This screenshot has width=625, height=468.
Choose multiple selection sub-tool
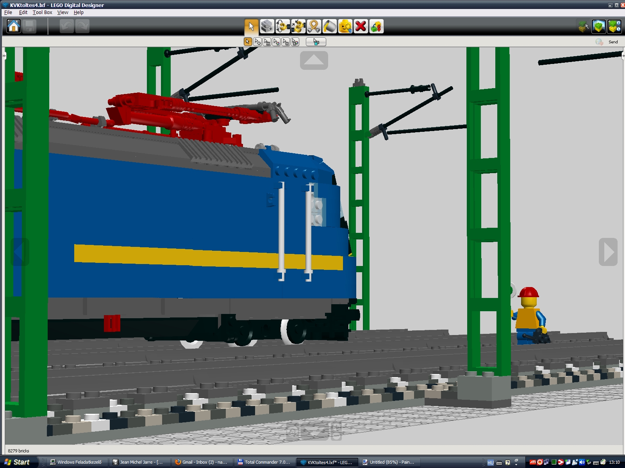click(x=257, y=42)
